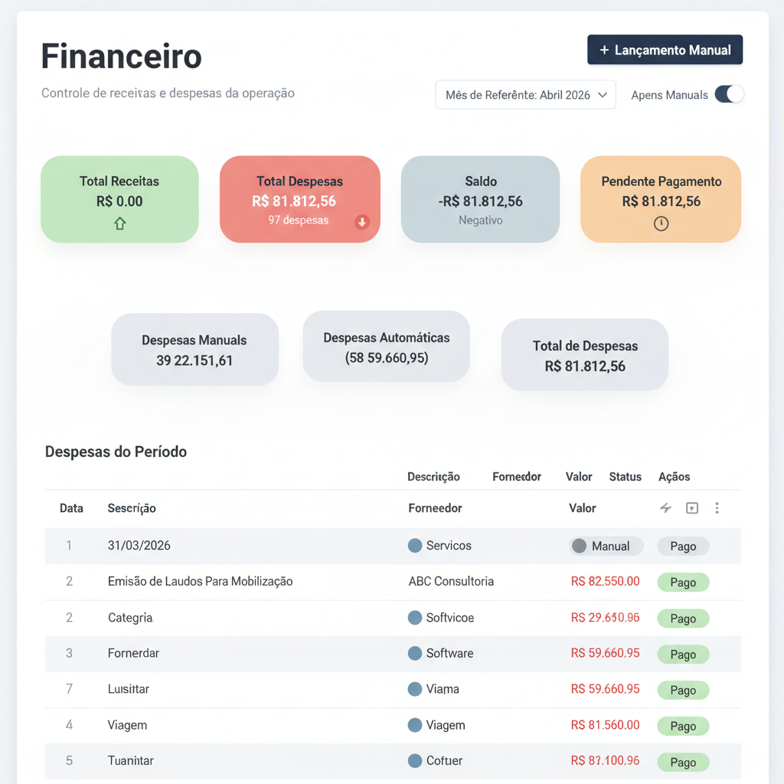Click the Fornedor header in top row
Screen dimensions: 784x784
tap(517, 476)
